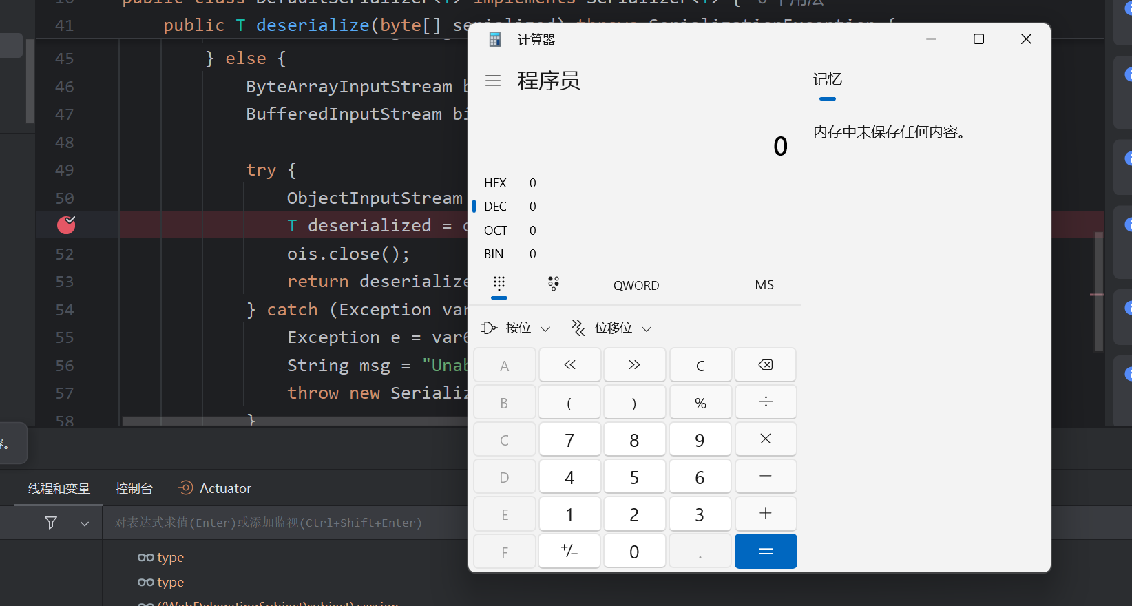Screen dimensions: 1132x606
Task: Minimize the Calculator window
Action: (932, 39)
